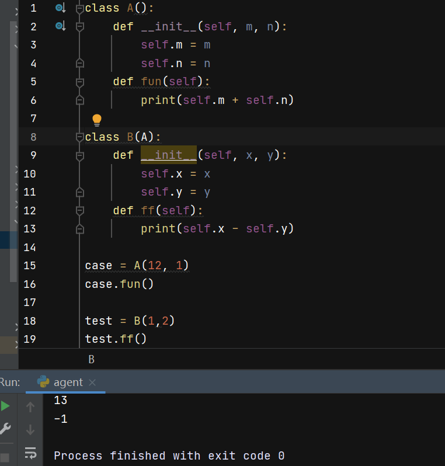This screenshot has width=445, height=466.
Task: Click the B breadcrumb below the editor
Action: pos(91,360)
